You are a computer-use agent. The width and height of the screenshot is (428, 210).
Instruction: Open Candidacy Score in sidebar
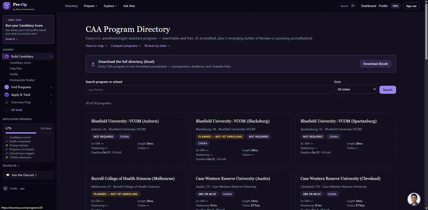tap(20, 63)
